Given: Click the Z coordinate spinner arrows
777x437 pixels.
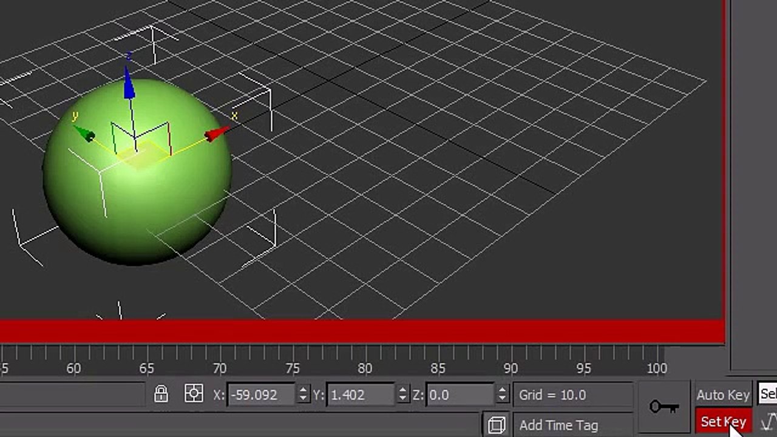Looking at the screenshot, I should click(502, 395).
